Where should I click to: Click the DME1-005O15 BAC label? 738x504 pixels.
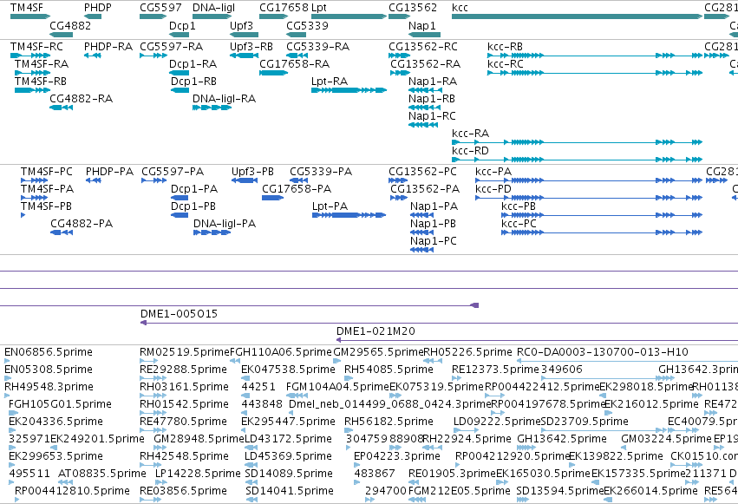coord(179,314)
